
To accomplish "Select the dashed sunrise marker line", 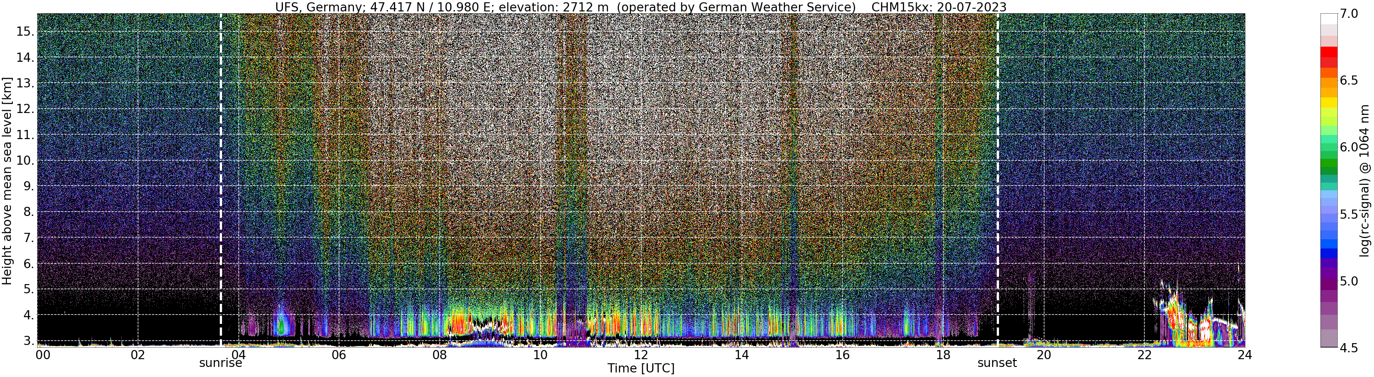I will [x=220, y=180].
